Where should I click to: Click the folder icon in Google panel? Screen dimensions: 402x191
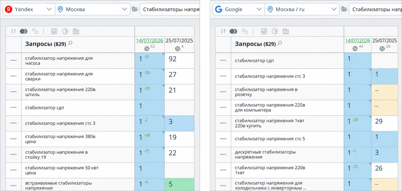pyautogui.click(x=344, y=9)
